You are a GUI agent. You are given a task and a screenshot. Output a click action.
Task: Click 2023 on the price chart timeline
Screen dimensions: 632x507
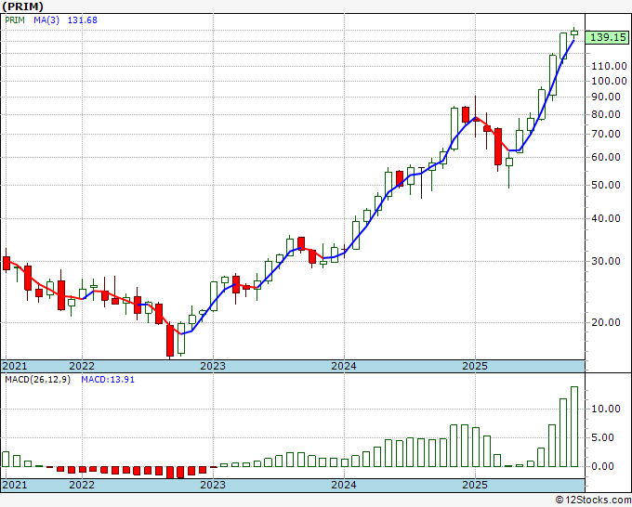click(x=213, y=366)
